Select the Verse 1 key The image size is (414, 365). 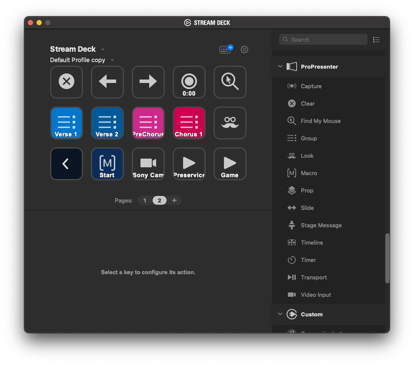67,123
